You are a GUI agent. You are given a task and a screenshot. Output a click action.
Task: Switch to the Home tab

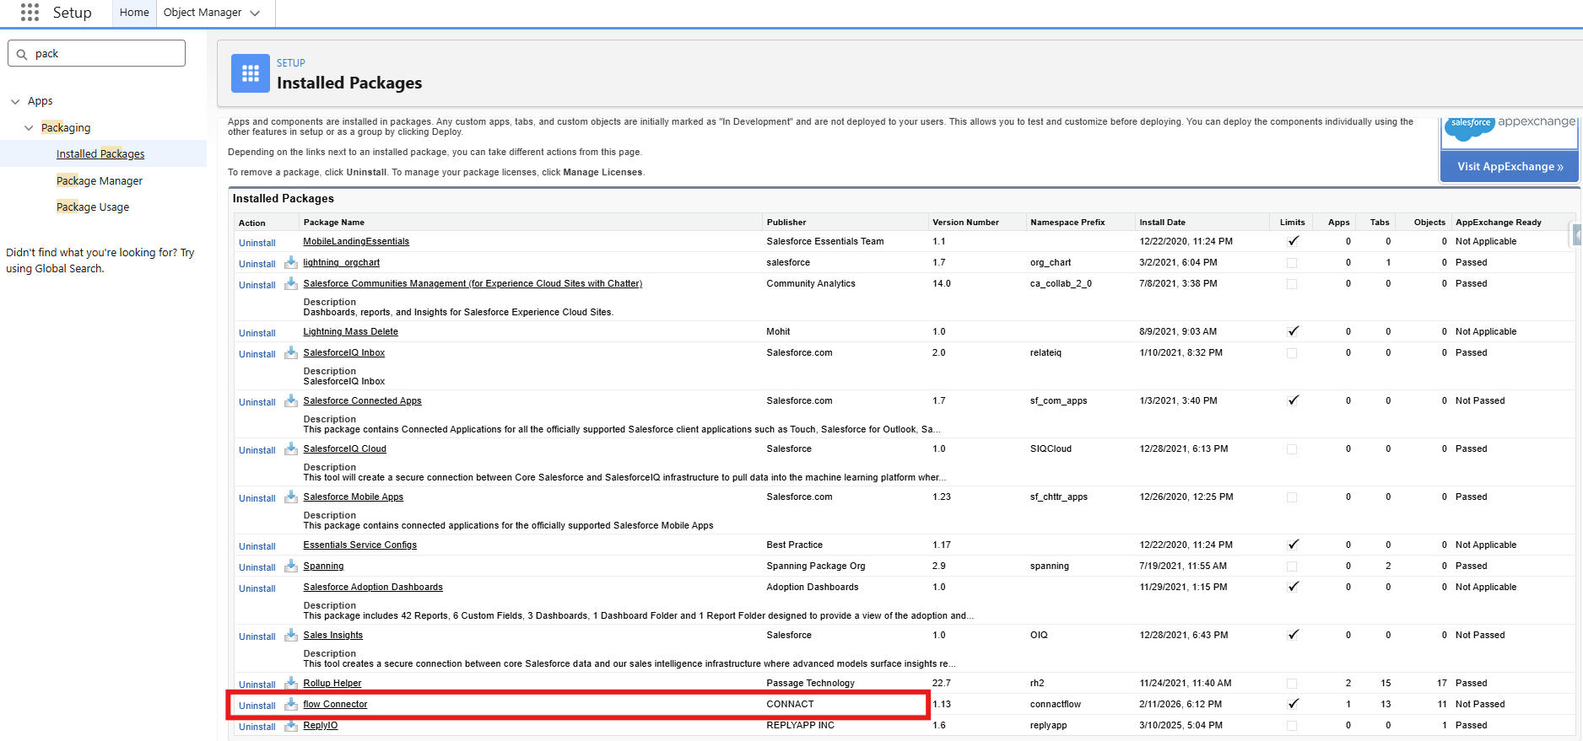[134, 13]
